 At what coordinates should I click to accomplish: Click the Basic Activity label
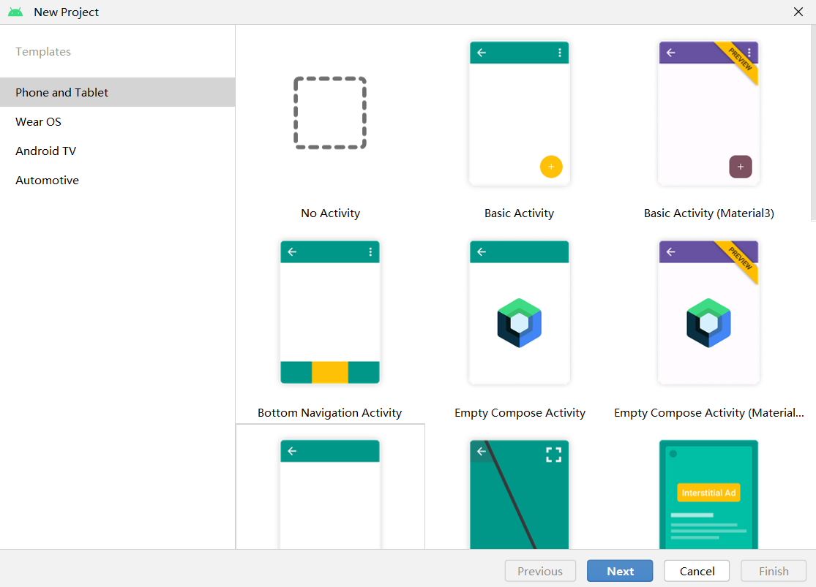520,213
